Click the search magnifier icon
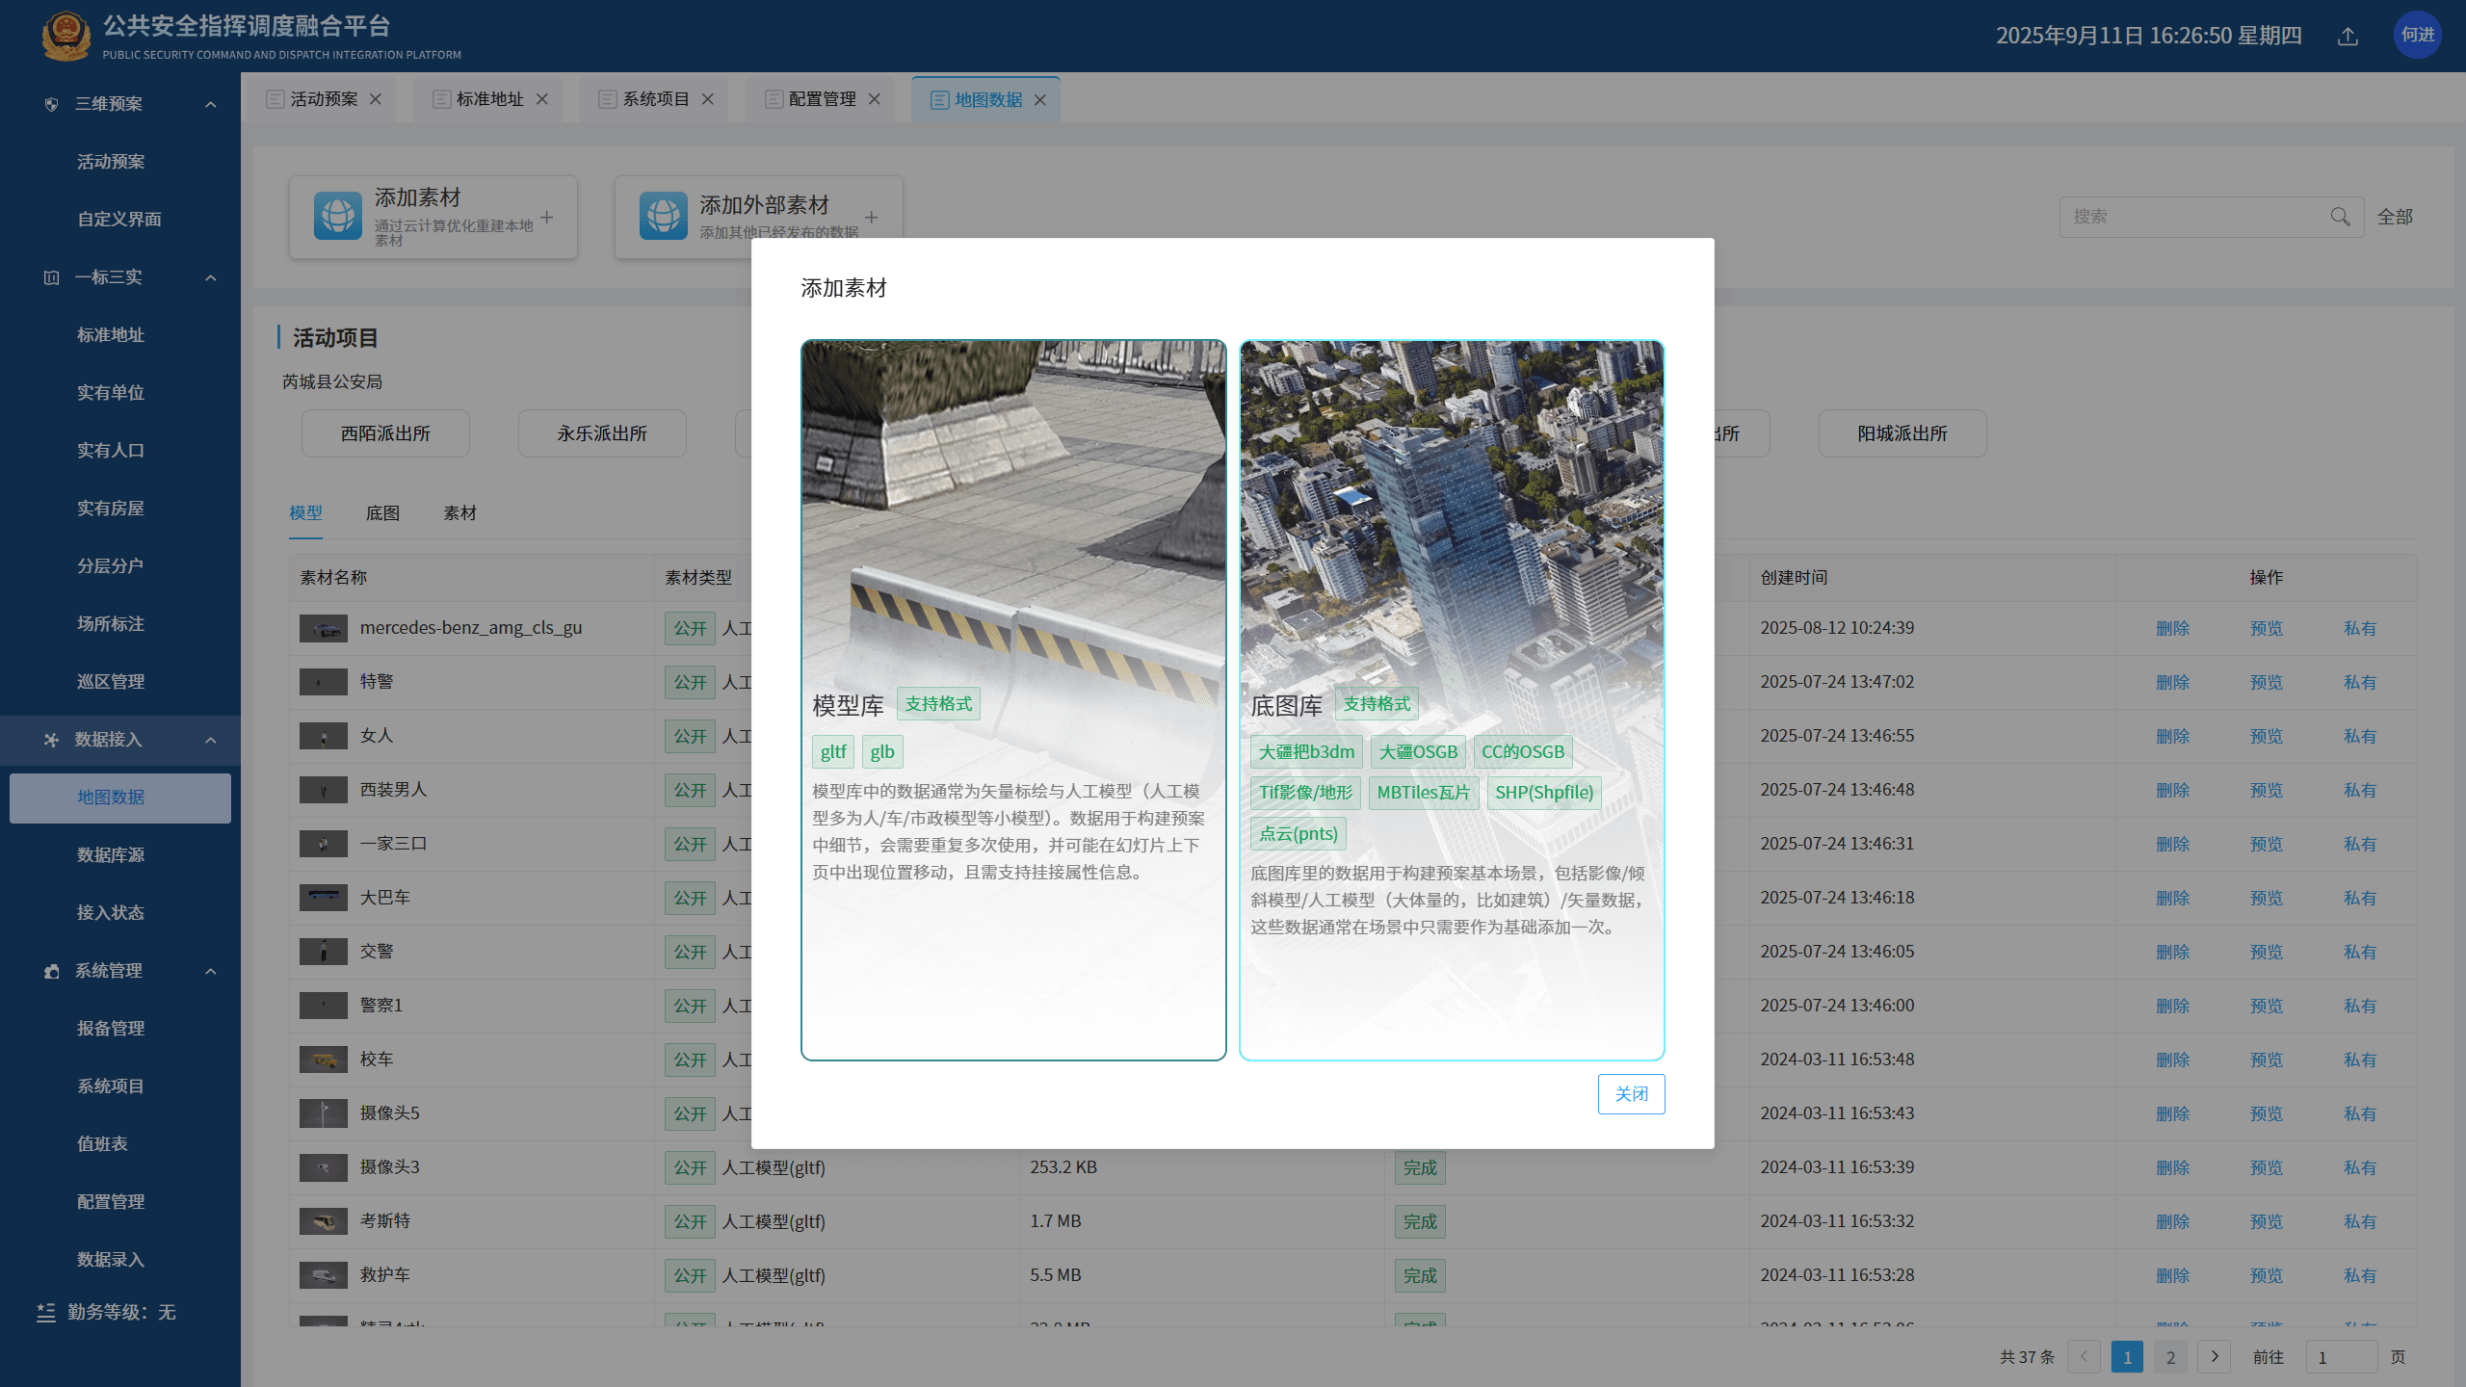The height and width of the screenshot is (1387, 2466). pos(2340,217)
